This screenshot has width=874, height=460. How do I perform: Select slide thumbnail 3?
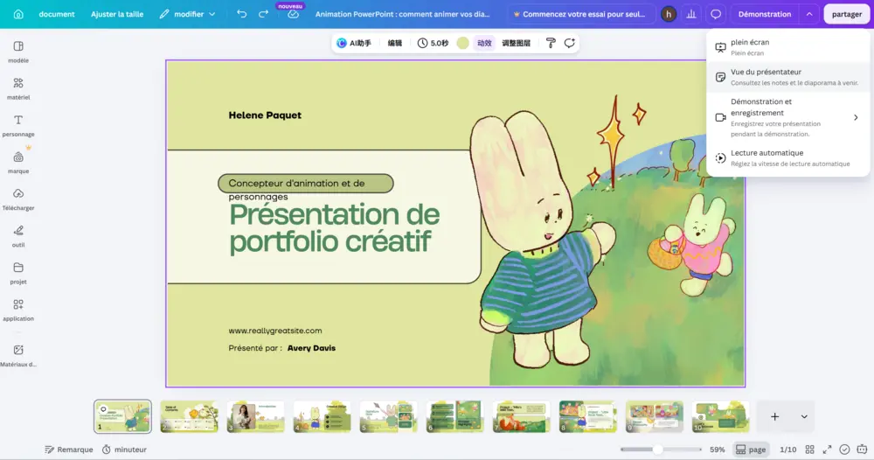255,416
